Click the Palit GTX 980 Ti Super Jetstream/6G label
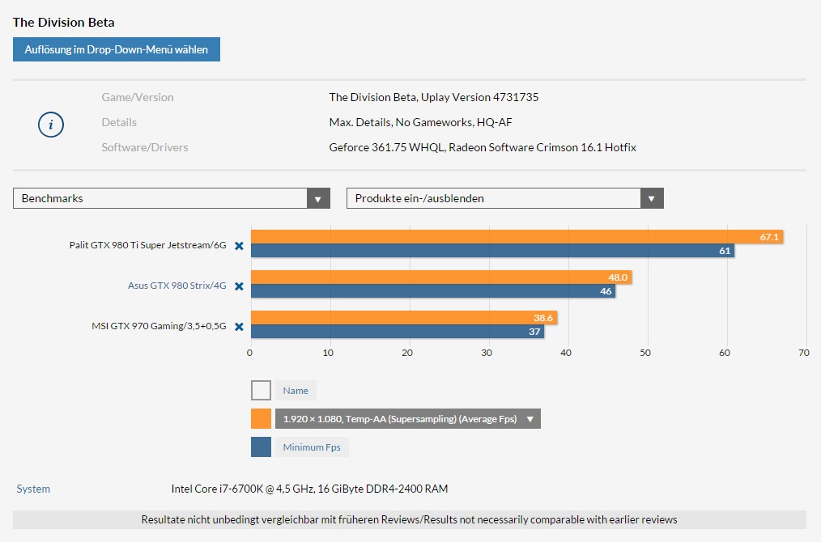Viewport: 821px width, 542px height. click(x=147, y=245)
